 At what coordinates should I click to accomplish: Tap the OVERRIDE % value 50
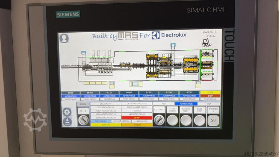[213, 120]
